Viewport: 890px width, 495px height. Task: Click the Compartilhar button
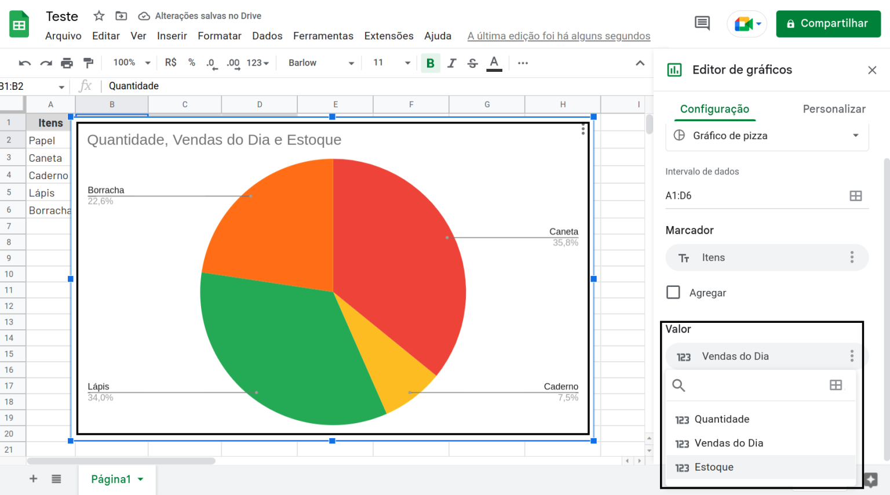828,23
